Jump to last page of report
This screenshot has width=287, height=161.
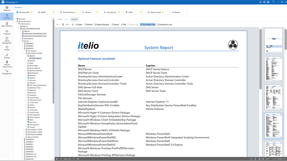point(78,159)
